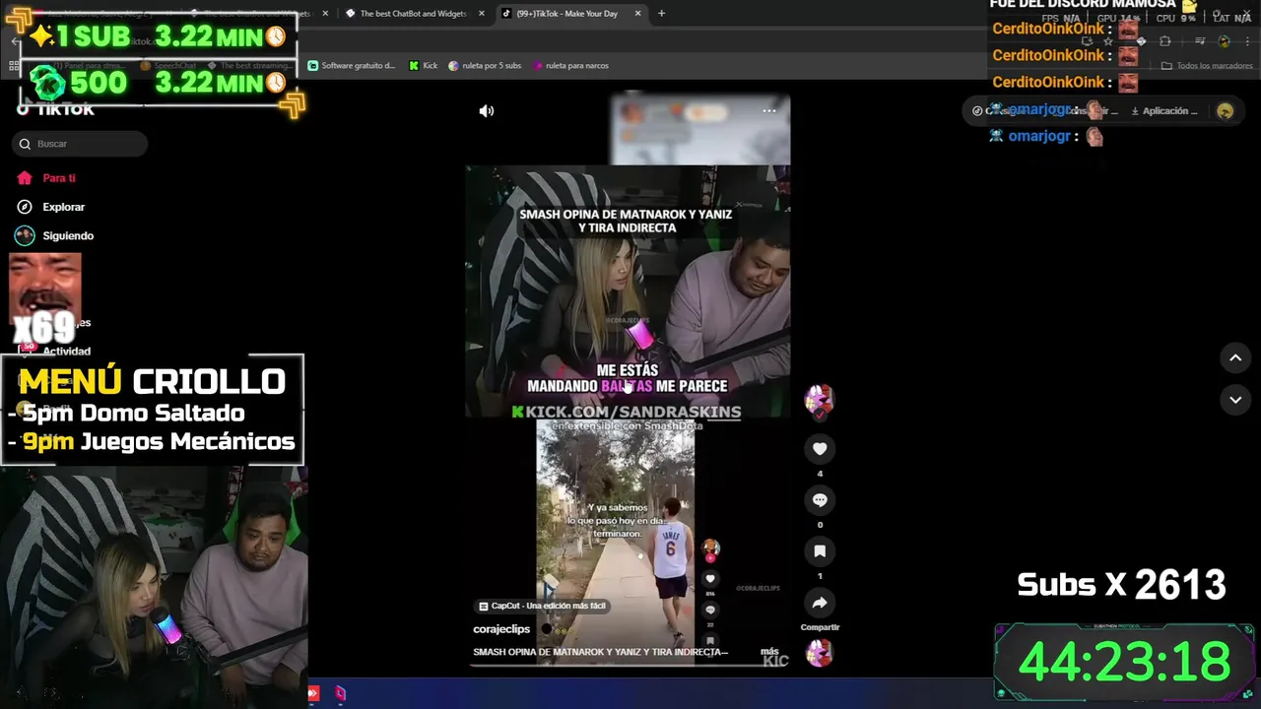
Task: Open the profile avatar next to Aplicación
Action: (1226, 111)
